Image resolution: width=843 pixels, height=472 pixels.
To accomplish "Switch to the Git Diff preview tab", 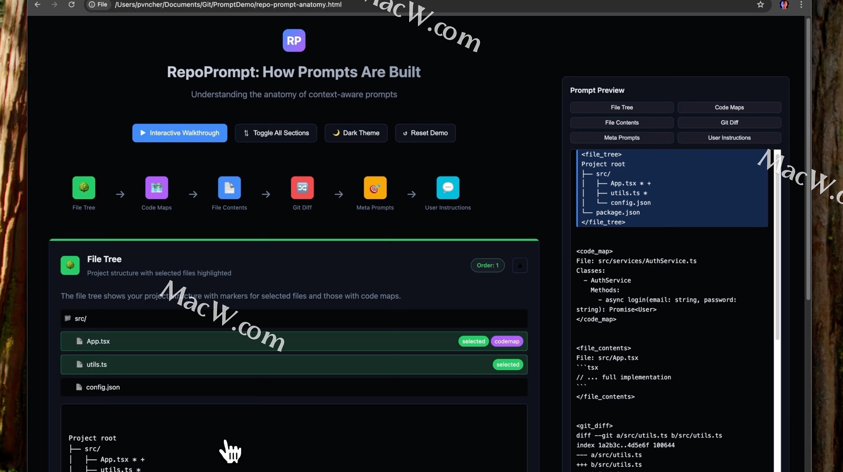I will [x=729, y=123].
